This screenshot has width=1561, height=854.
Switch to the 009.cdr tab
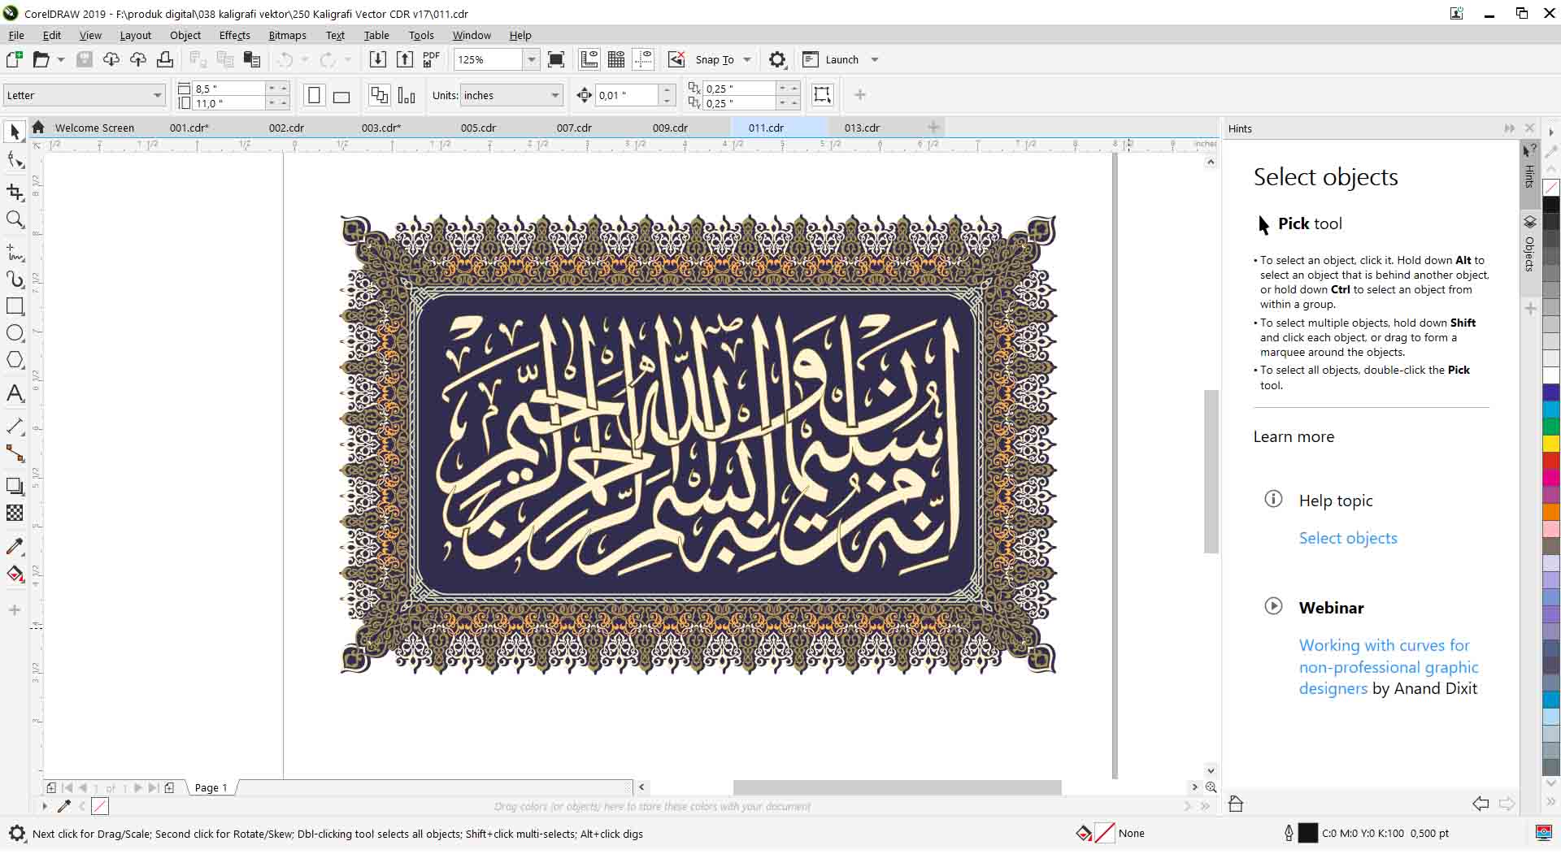click(670, 128)
